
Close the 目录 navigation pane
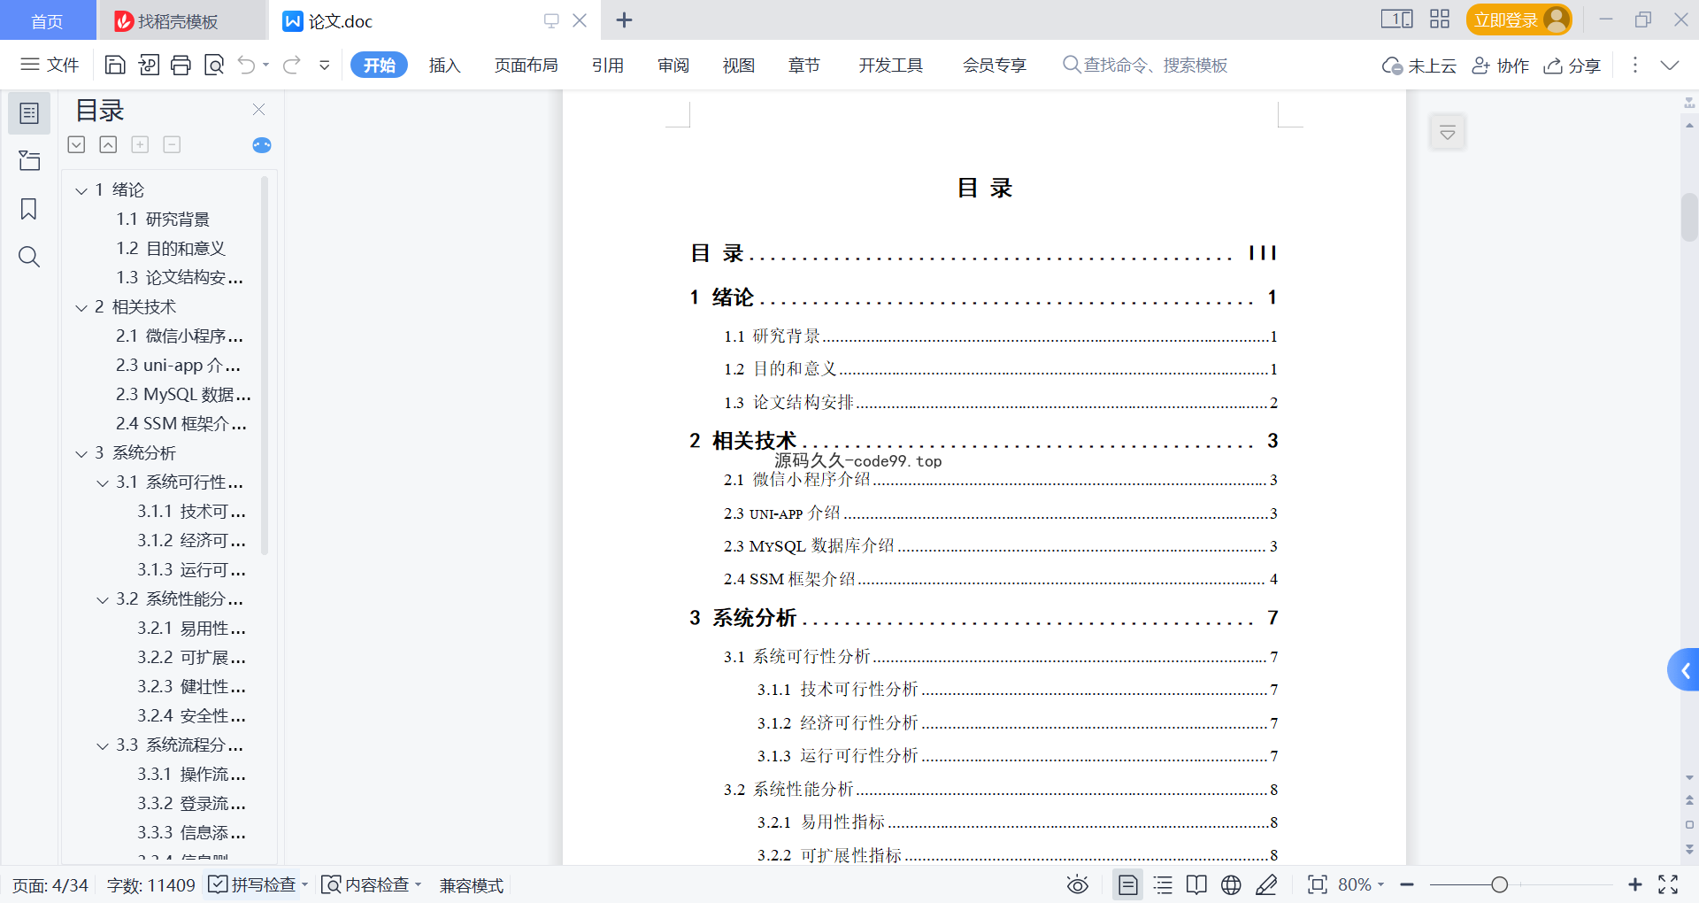pyautogui.click(x=259, y=109)
